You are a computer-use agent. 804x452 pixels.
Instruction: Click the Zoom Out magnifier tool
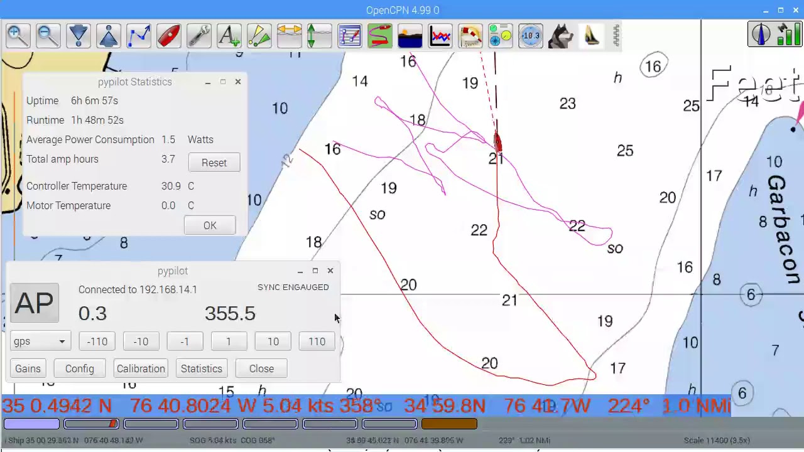tap(48, 36)
